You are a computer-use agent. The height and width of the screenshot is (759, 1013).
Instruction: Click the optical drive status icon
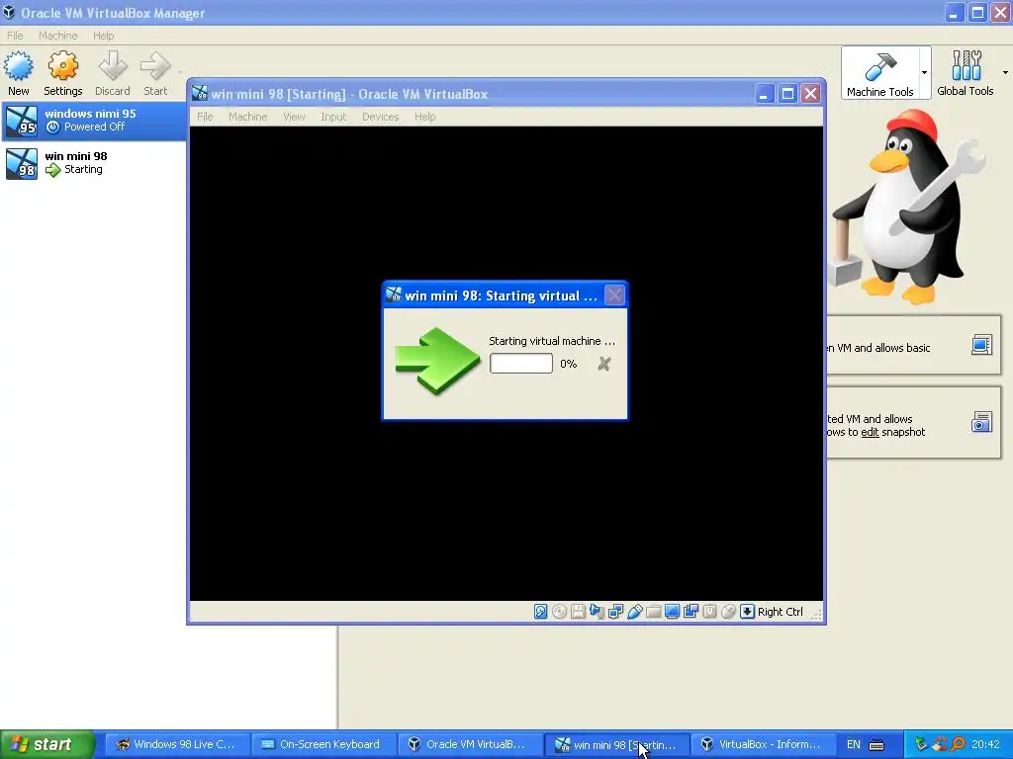pos(560,612)
